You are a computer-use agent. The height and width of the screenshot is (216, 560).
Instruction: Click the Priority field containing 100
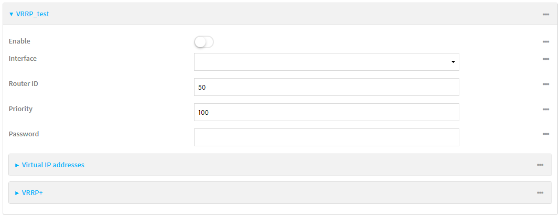tap(326, 112)
